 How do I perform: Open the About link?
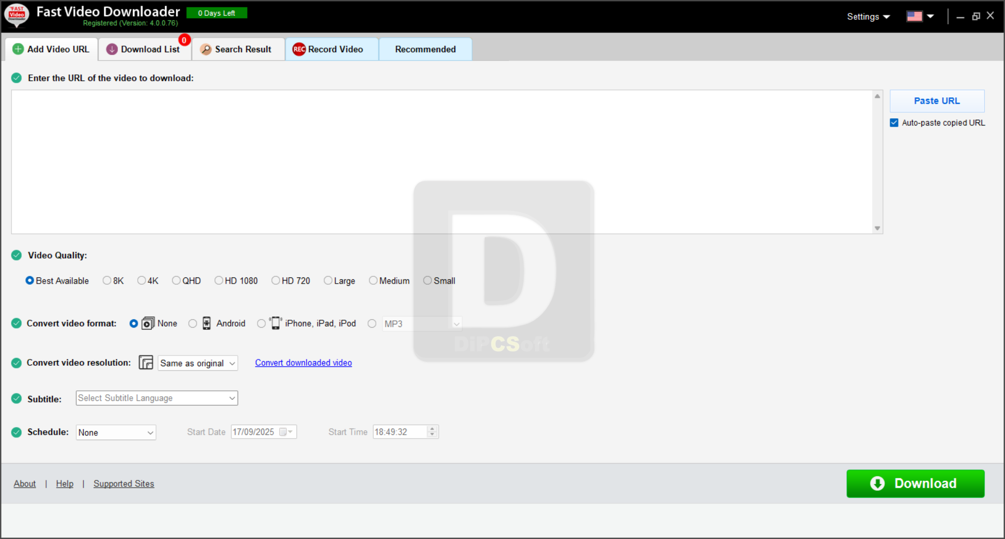pos(25,484)
